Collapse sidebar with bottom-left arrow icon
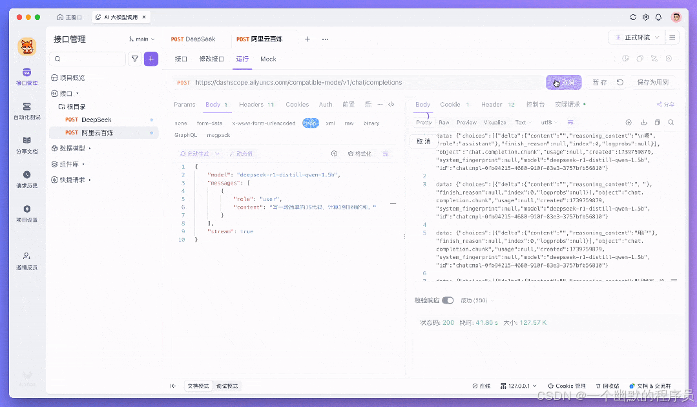Image resolution: width=697 pixels, height=407 pixels. tap(173, 386)
